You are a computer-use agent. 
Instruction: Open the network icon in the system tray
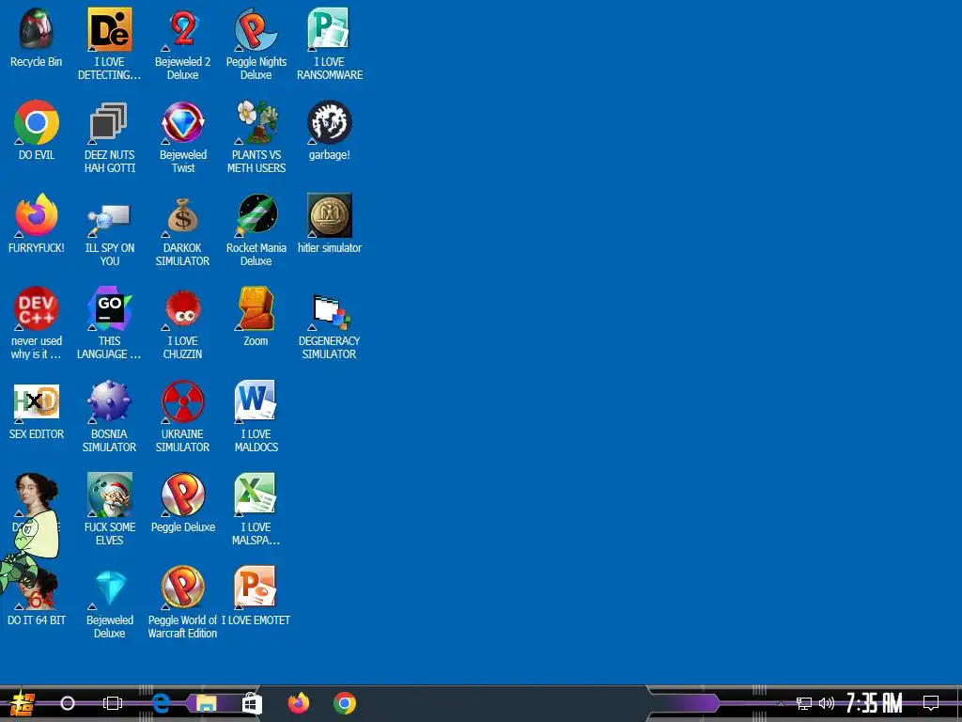coord(804,703)
